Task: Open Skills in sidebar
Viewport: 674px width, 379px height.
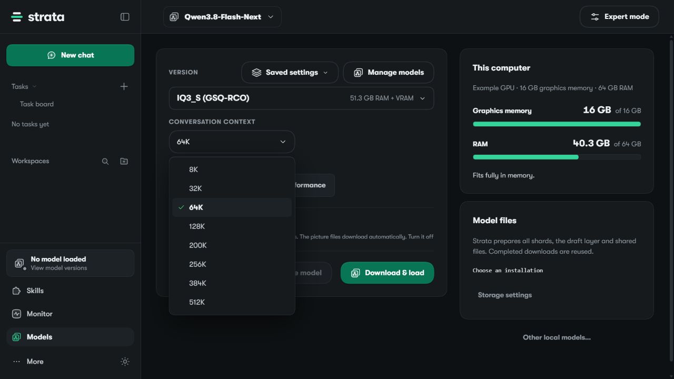Action: [x=70, y=291]
